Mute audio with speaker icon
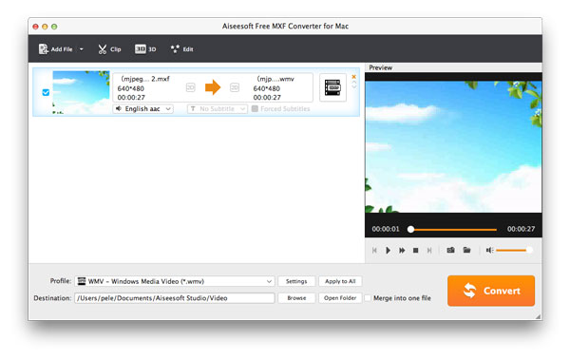 pyautogui.click(x=489, y=250)
